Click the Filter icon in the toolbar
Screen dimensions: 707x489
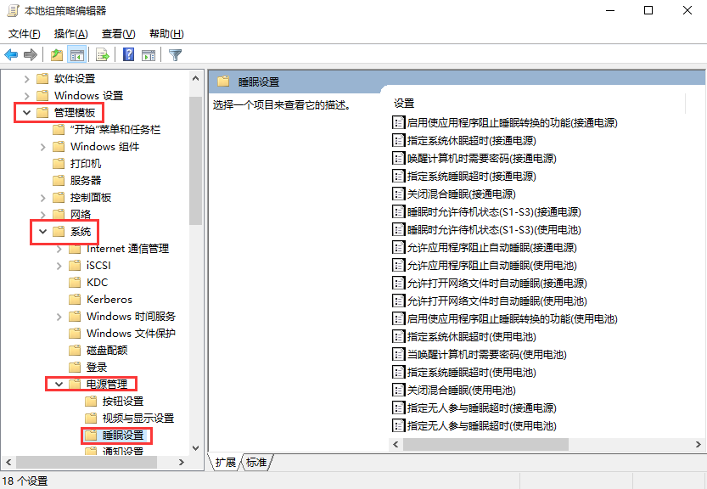176,53
